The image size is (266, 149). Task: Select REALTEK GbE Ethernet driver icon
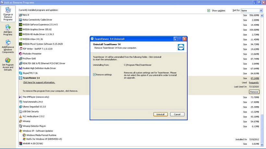[20, 64]
